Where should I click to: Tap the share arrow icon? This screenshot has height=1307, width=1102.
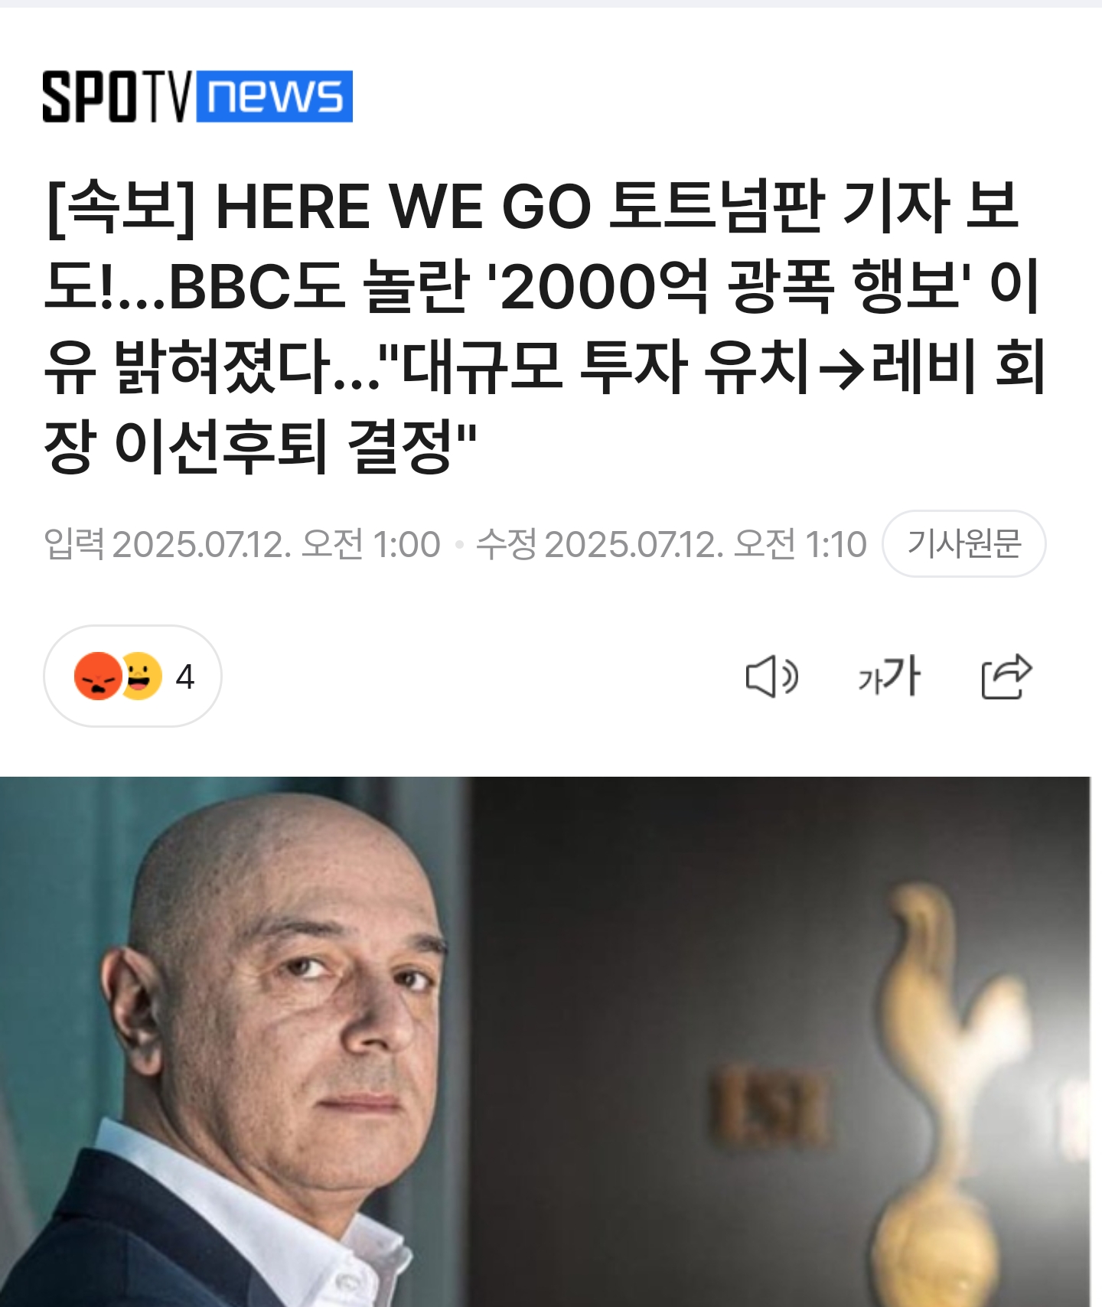pos(1006,676)
